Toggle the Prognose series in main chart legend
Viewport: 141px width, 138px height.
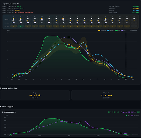click(x=102, y=30)
